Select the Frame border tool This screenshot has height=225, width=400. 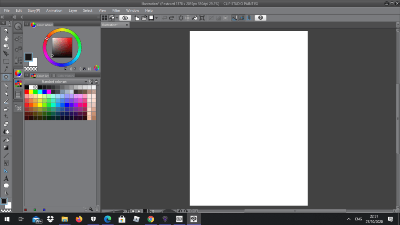pos(6,163)
